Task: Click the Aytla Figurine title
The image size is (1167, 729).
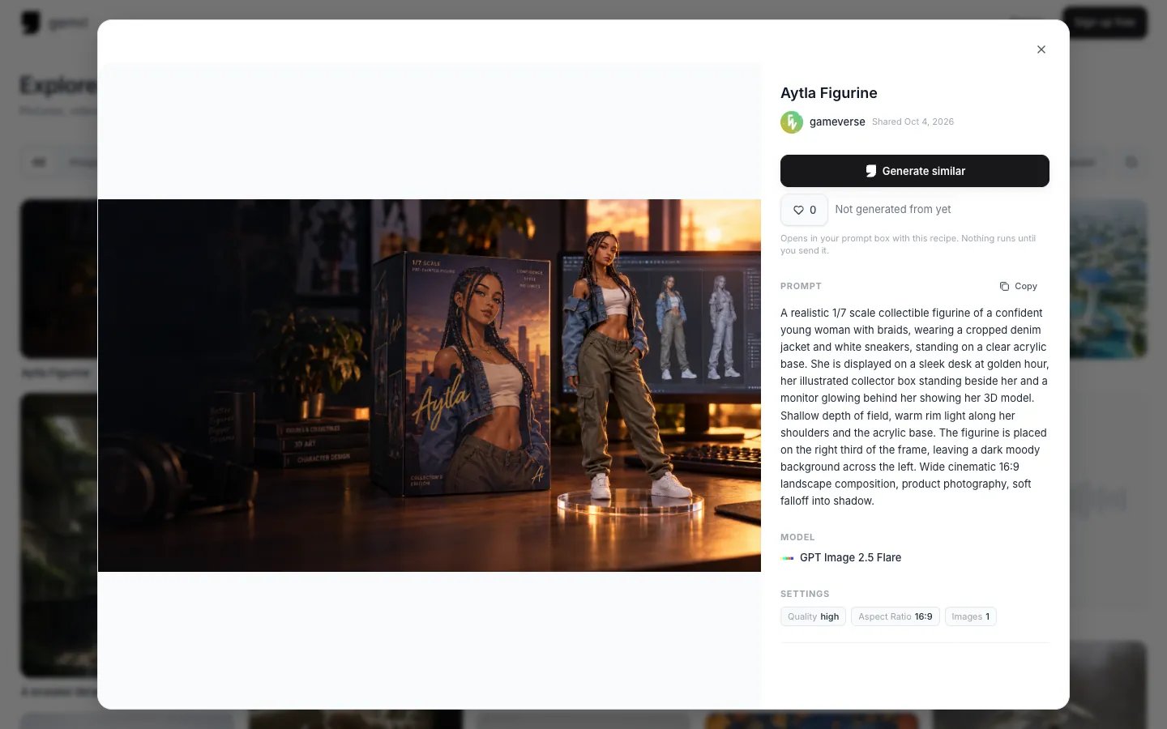Action: 829,93
